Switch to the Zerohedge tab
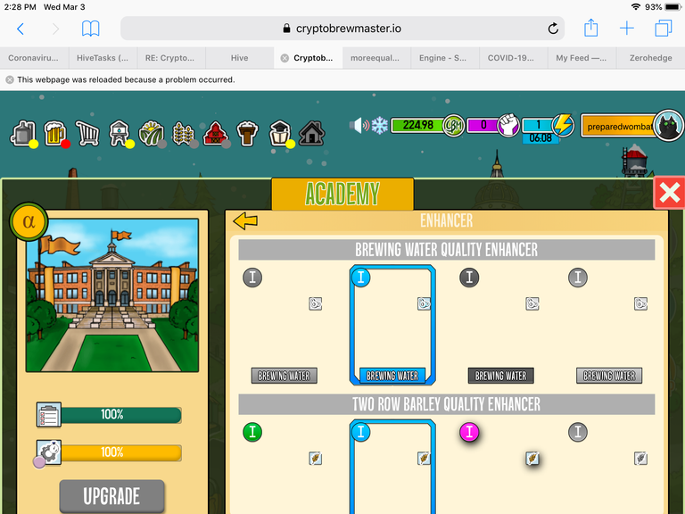685x514 pixels. (x=650, y=58)
